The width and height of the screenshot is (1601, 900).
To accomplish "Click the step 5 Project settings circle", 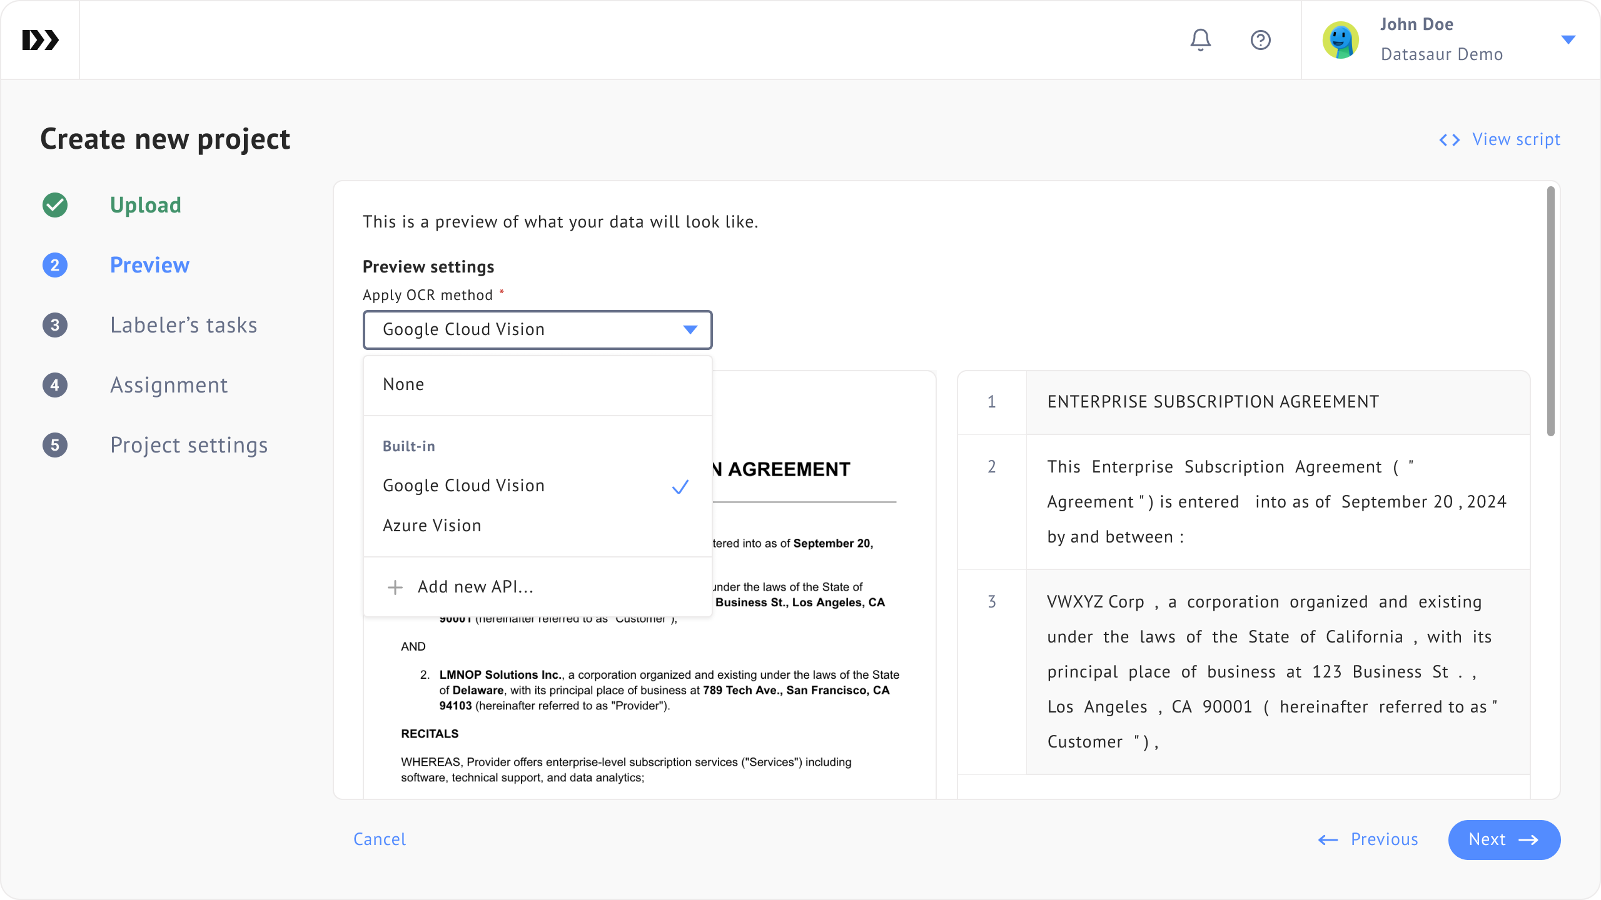I will pyautogui.click(x=55, y=445).
